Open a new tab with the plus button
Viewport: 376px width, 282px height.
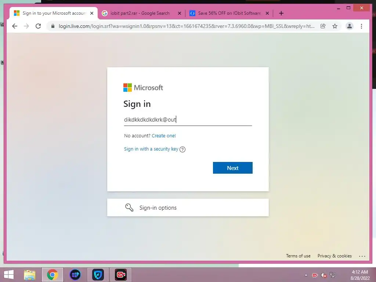tap(281, 13)
